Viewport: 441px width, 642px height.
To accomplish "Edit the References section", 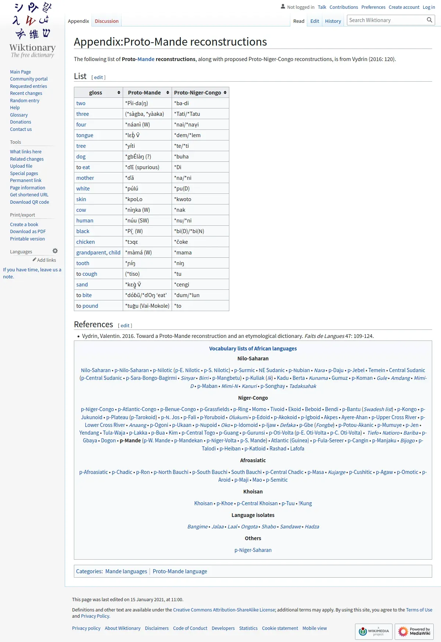I will tap(125, 325).
